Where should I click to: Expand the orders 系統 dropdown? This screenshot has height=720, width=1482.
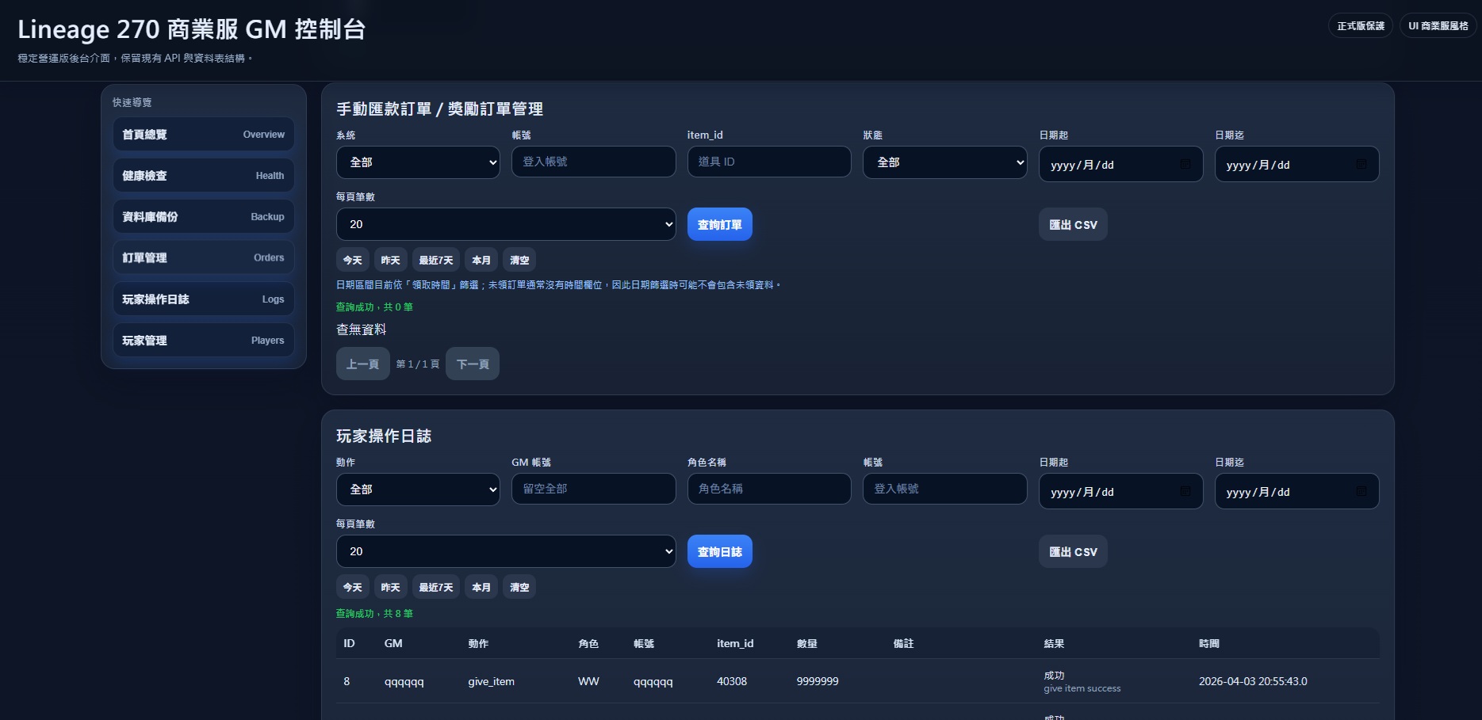(x=418, y=162)
